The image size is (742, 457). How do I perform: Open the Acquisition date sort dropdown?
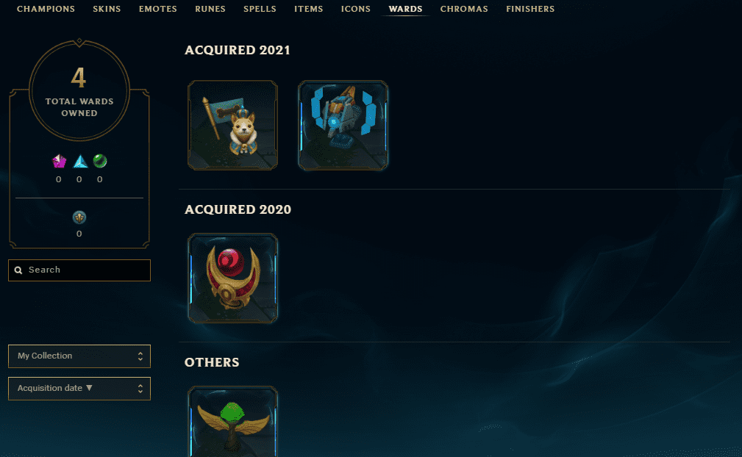(x=79, y=389)
